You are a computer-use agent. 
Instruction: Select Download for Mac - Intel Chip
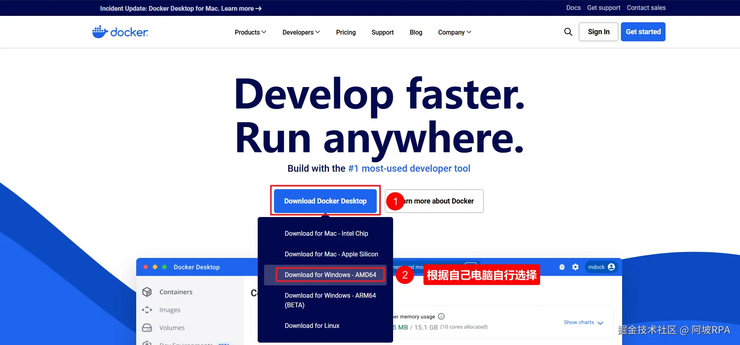click(x=326, y=233)
